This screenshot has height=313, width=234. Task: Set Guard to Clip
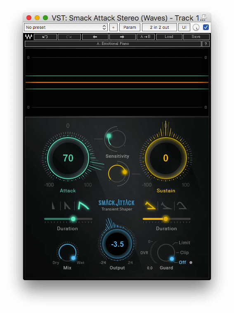click(184, 252)
